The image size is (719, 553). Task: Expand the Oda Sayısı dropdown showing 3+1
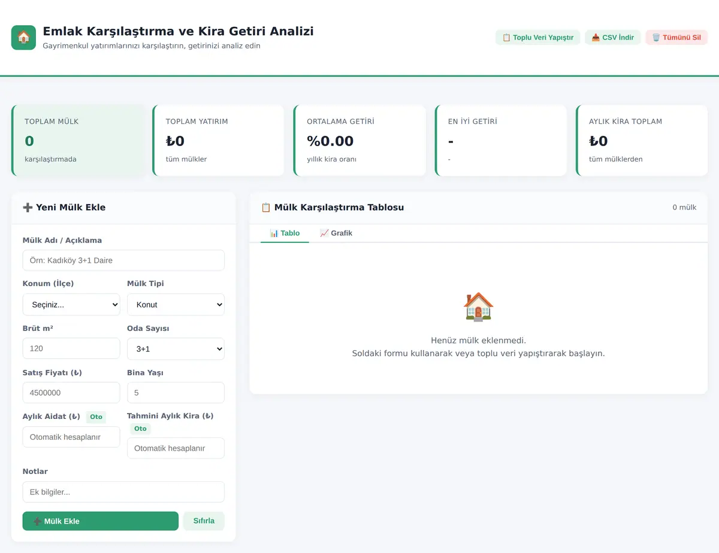[176, 349]
